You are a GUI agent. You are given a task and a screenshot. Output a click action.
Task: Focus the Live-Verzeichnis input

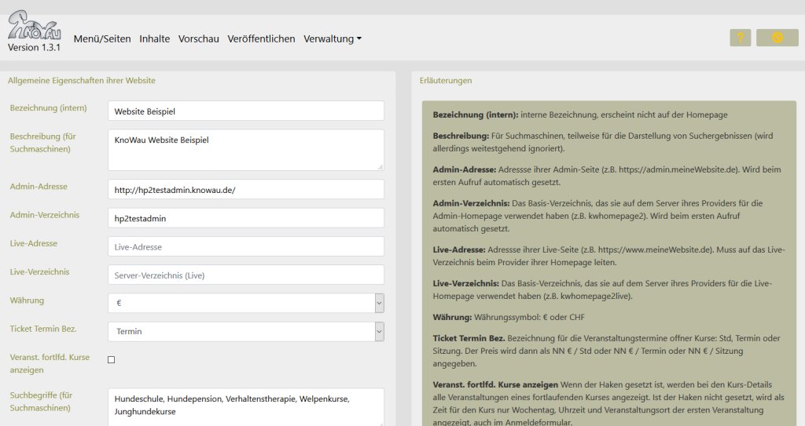click(x=245, y=275)
